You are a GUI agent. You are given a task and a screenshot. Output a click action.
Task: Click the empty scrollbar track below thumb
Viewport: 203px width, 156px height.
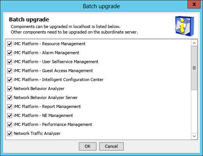click(194, 112)
